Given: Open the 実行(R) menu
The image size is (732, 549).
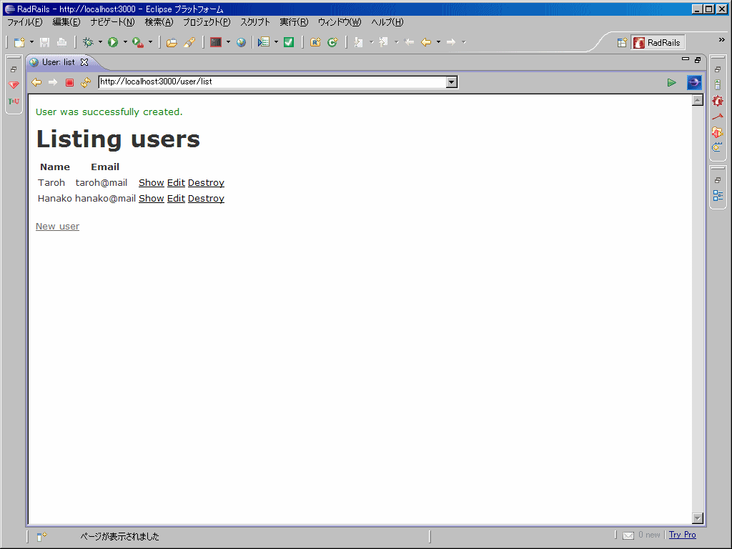Looking at the screenshot, I should pos(294,22).
